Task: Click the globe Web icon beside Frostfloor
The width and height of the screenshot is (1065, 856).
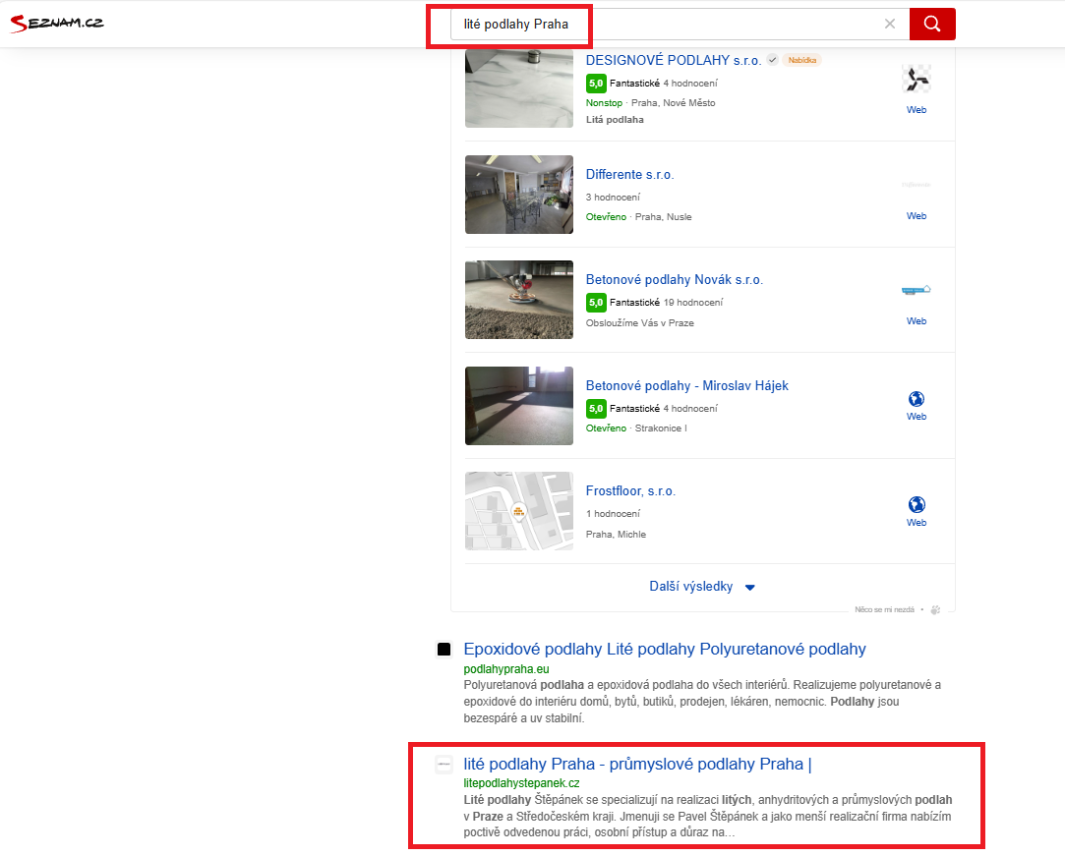Action: pos(916,506)
